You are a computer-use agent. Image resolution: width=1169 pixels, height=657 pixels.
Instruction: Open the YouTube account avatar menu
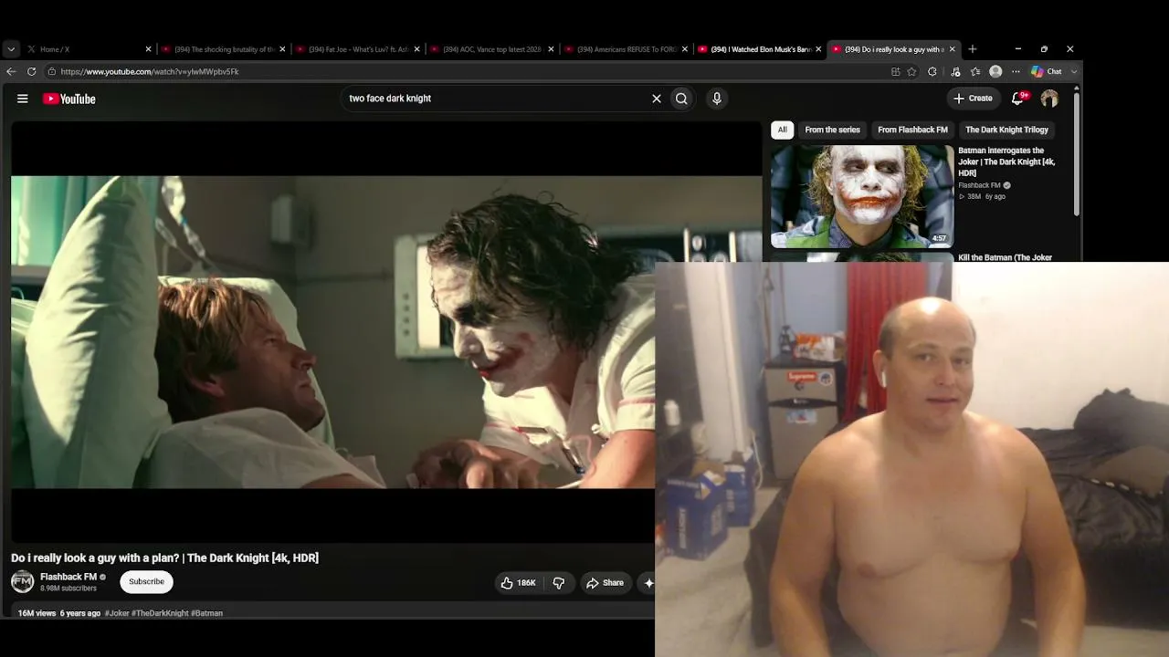click(x=1049, y=99)
